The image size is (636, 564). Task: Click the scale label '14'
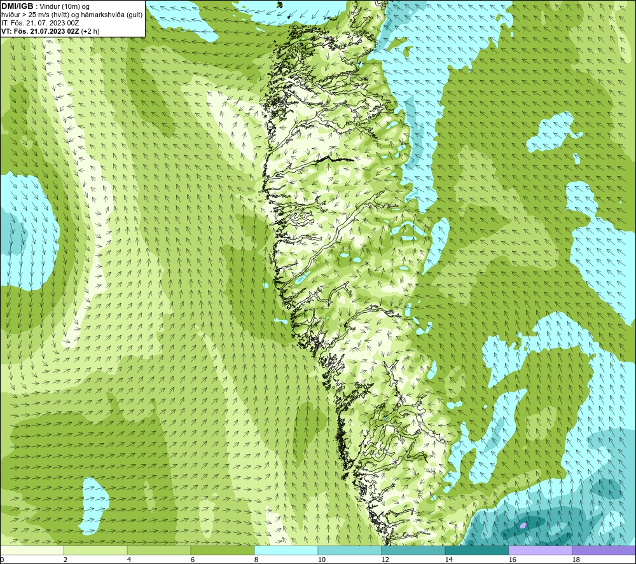pyautogui.click(x=448, y=560)
